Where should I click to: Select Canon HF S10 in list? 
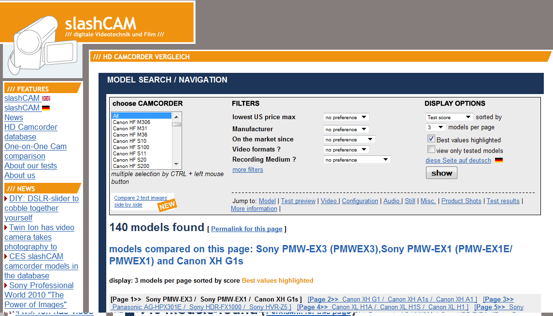(x=142, y=141)
